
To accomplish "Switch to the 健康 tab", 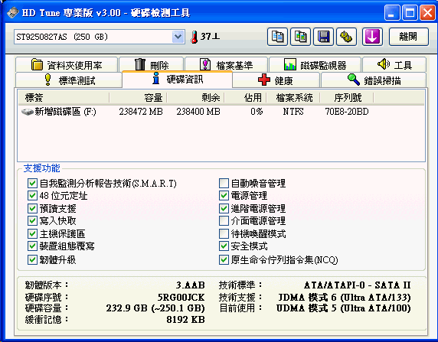I will pos(276,80).
